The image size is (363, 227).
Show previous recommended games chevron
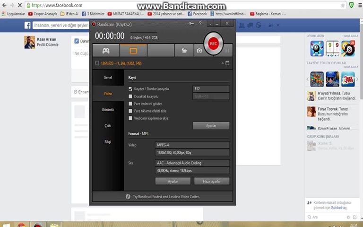[x=307, y=79]
